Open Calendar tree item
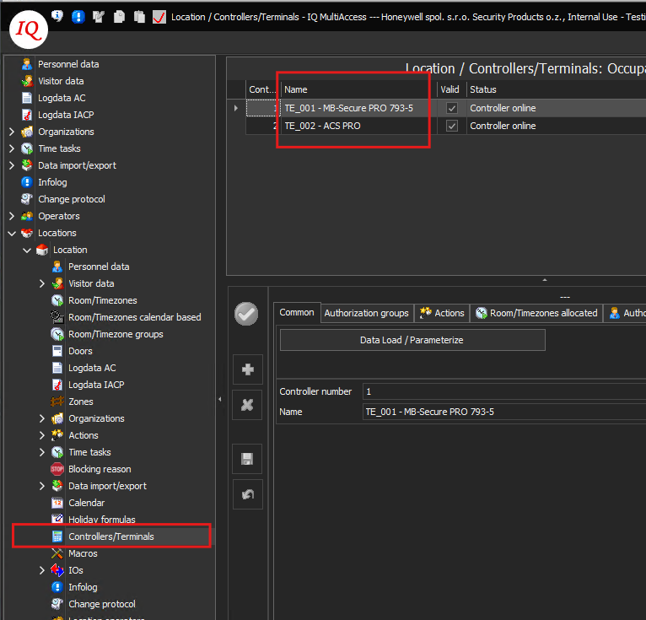Viewport: 646px width, 620px height. point(87,503)
